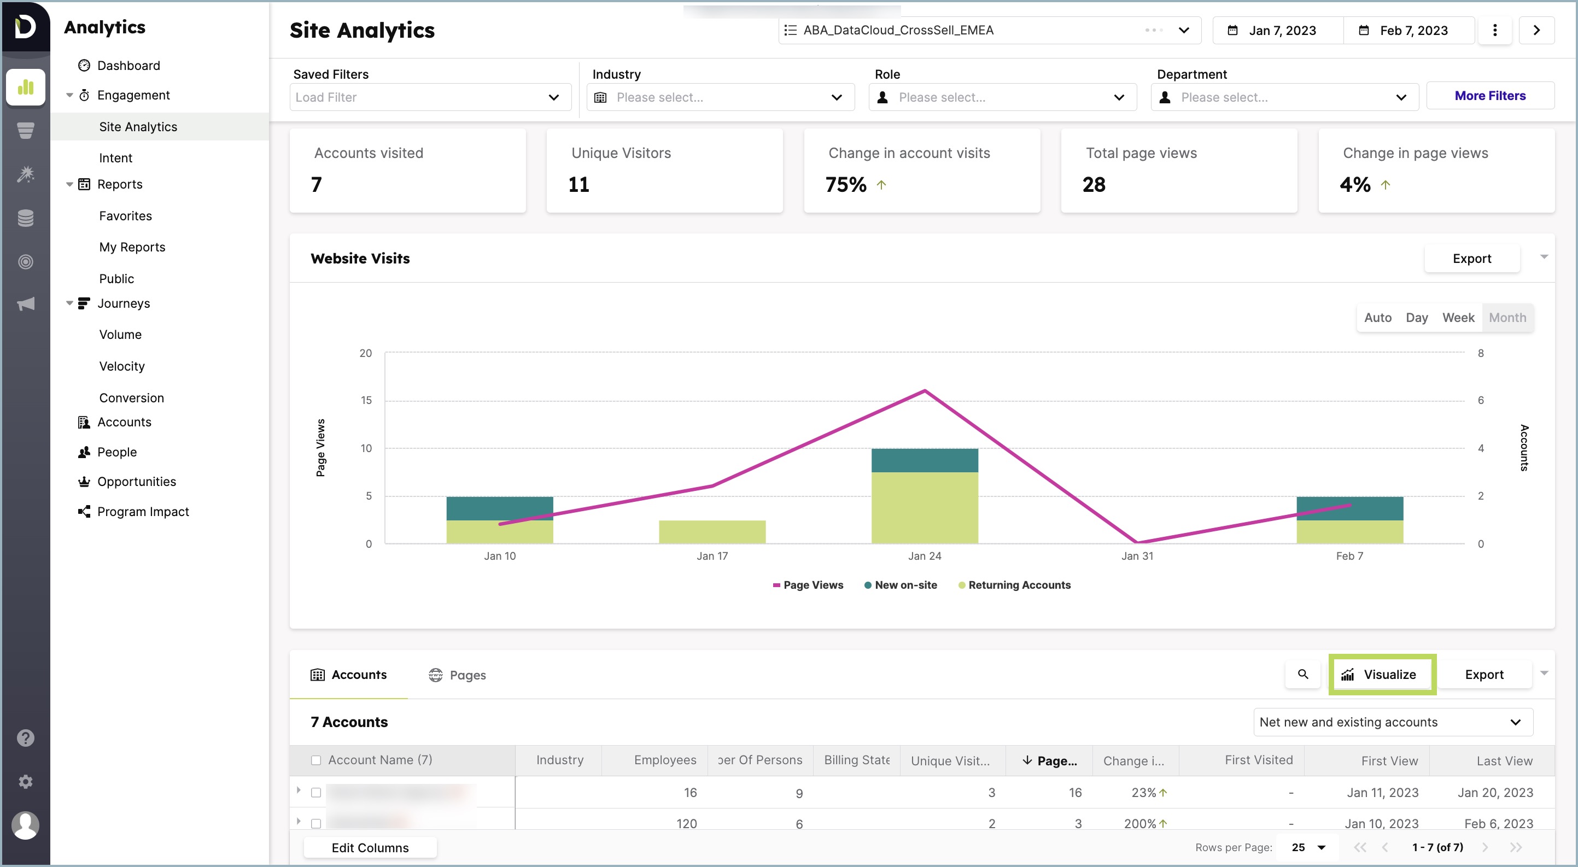The height and width of the screenshot is (867, 1578).
Task: Open the Analytics bar chart icon in sidebar
Action: [x=26, y=87]
